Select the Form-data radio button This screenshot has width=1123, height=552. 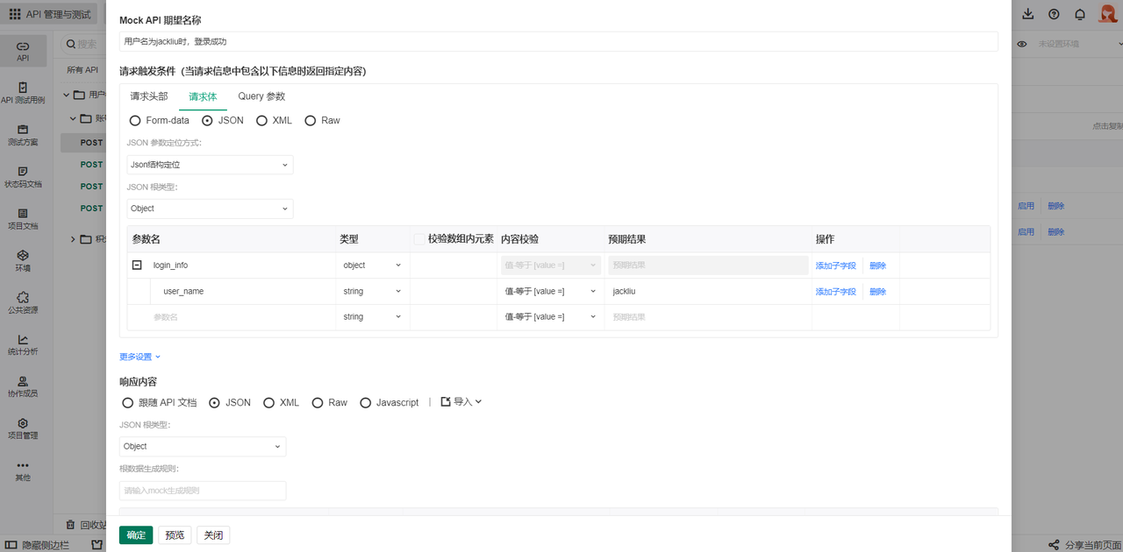pos(135,120)
